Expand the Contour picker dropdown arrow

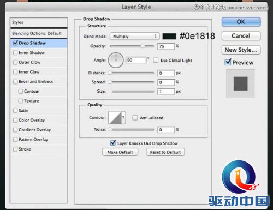pos(123,118)
